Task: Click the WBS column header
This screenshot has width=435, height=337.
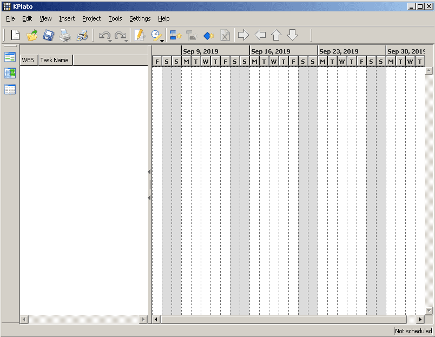Action: [29, 60]
